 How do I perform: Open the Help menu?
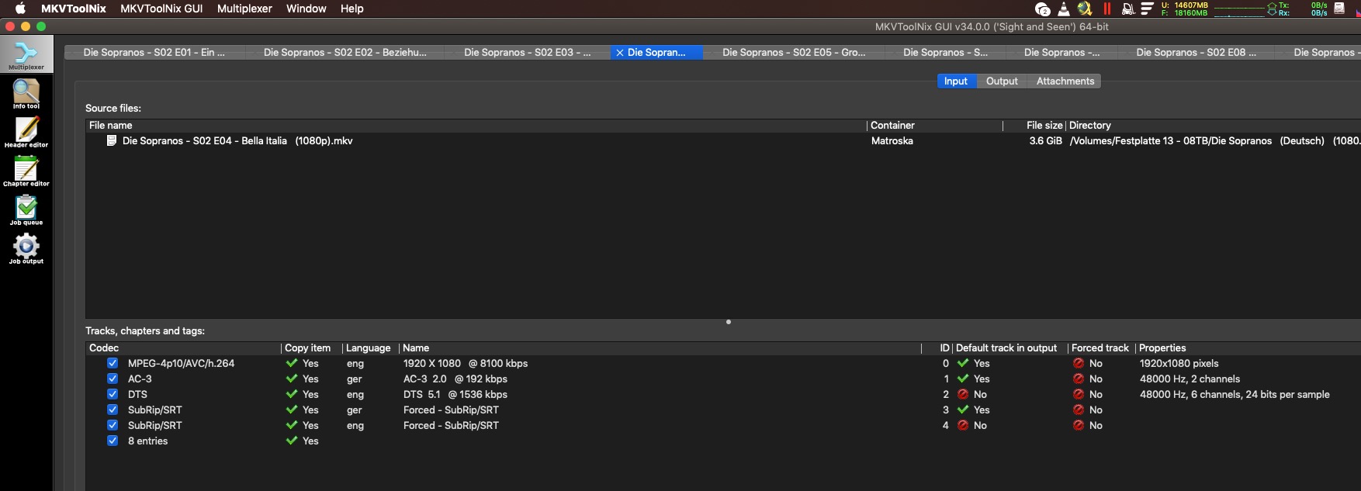pyautogui.click(x=352, y=9)
